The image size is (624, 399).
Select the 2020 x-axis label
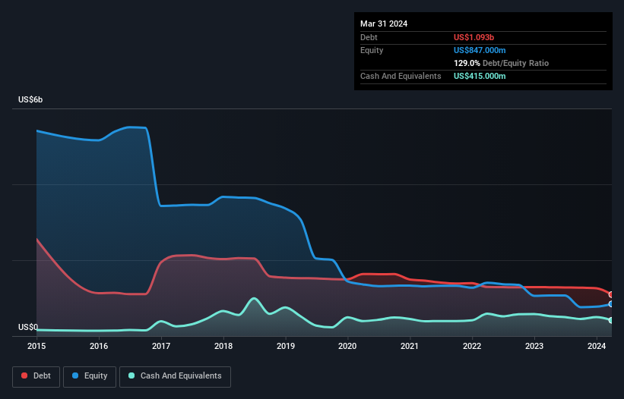347,346
